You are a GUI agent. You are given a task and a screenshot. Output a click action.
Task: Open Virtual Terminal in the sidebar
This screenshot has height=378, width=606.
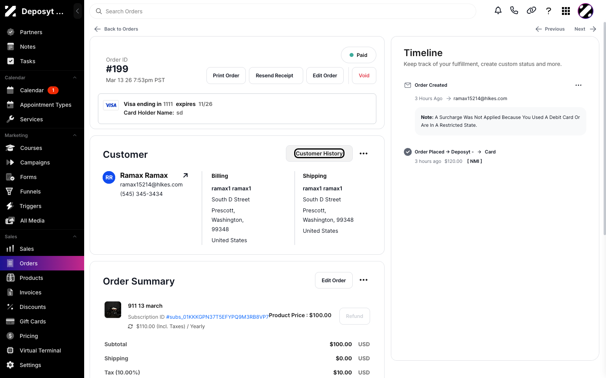coord(42,351)
